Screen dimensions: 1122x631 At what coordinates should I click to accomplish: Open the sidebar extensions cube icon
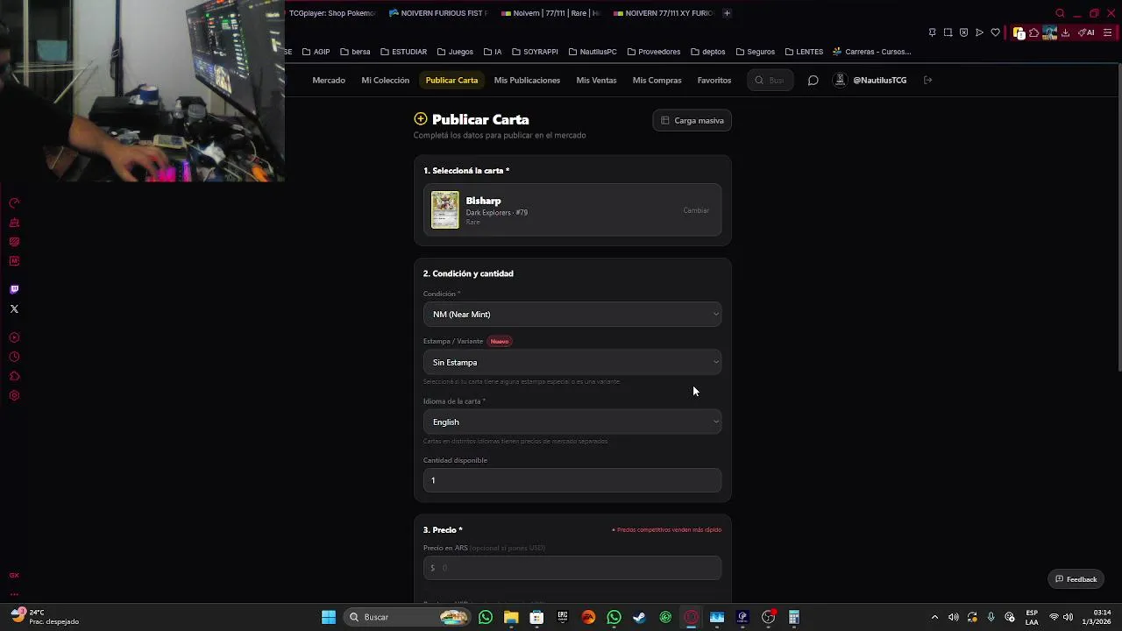point(14,376)
